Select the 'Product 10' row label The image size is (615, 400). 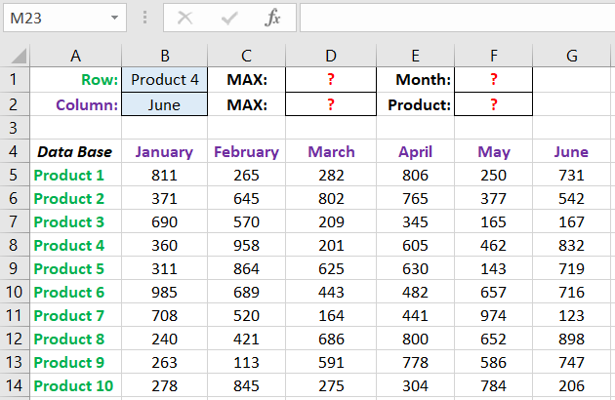(x=76, y=385)
